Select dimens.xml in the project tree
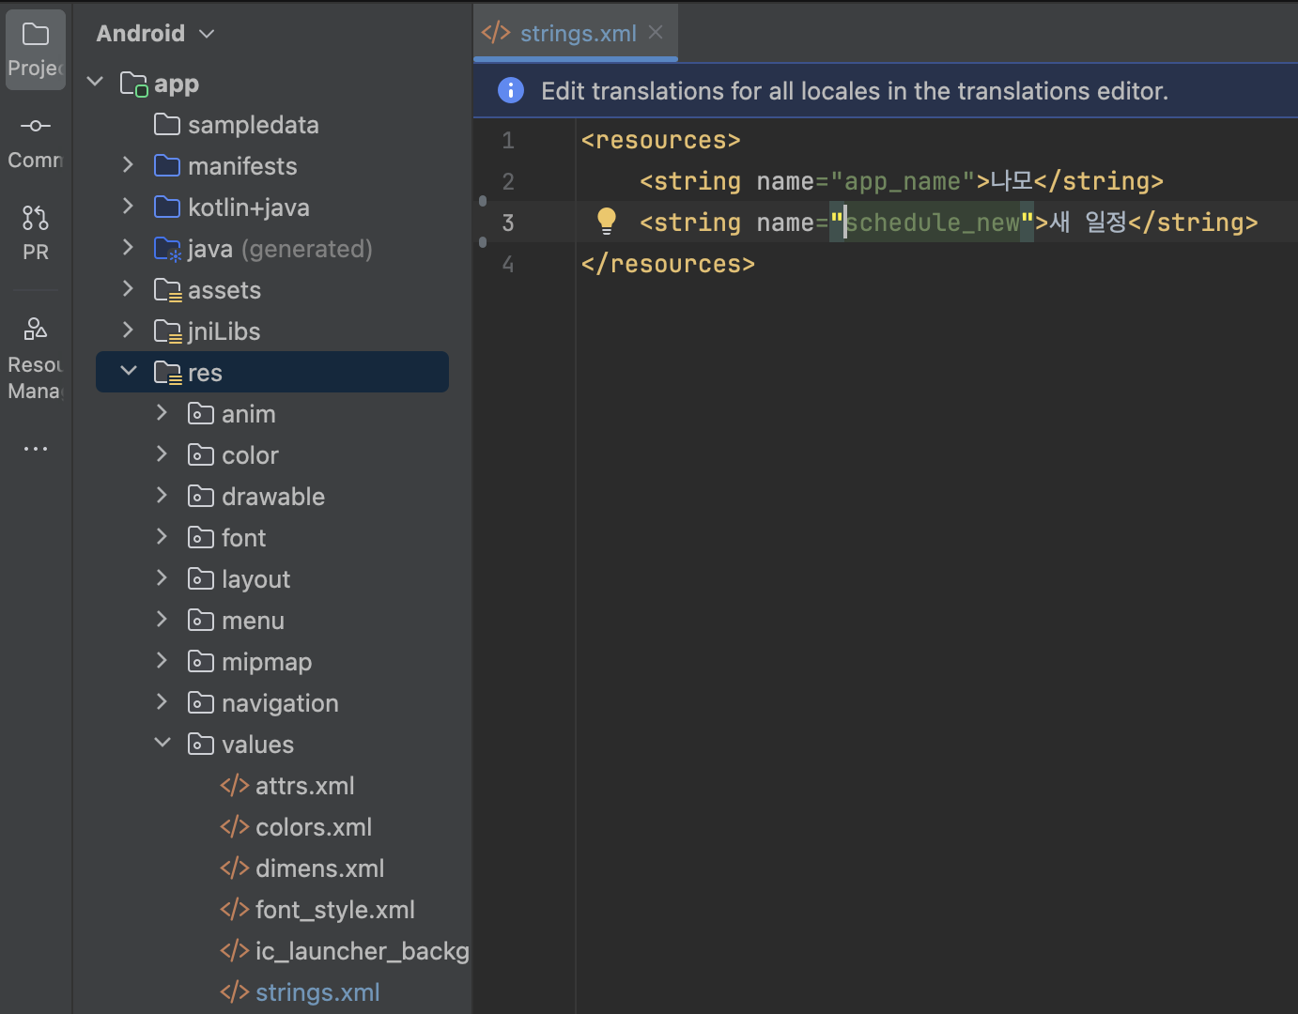 tap(319, 868)
